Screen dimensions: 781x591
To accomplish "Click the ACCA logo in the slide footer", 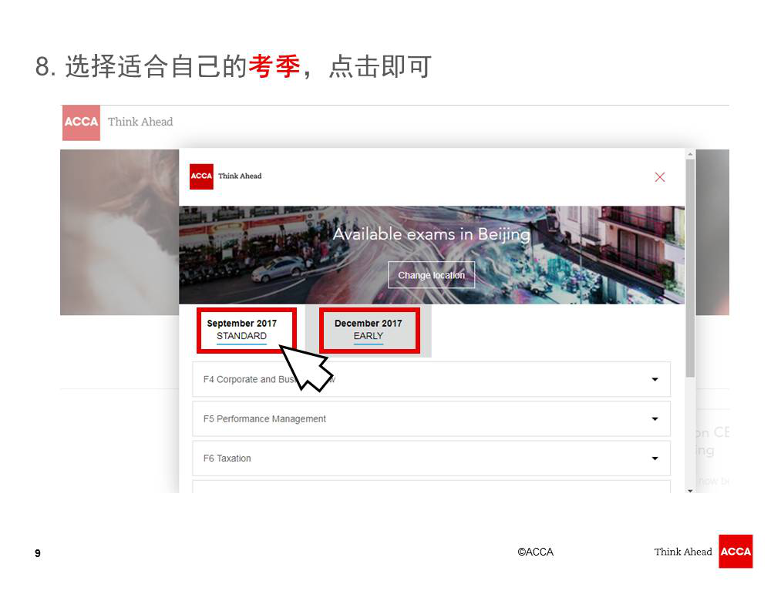I will (x=736, y=552).
